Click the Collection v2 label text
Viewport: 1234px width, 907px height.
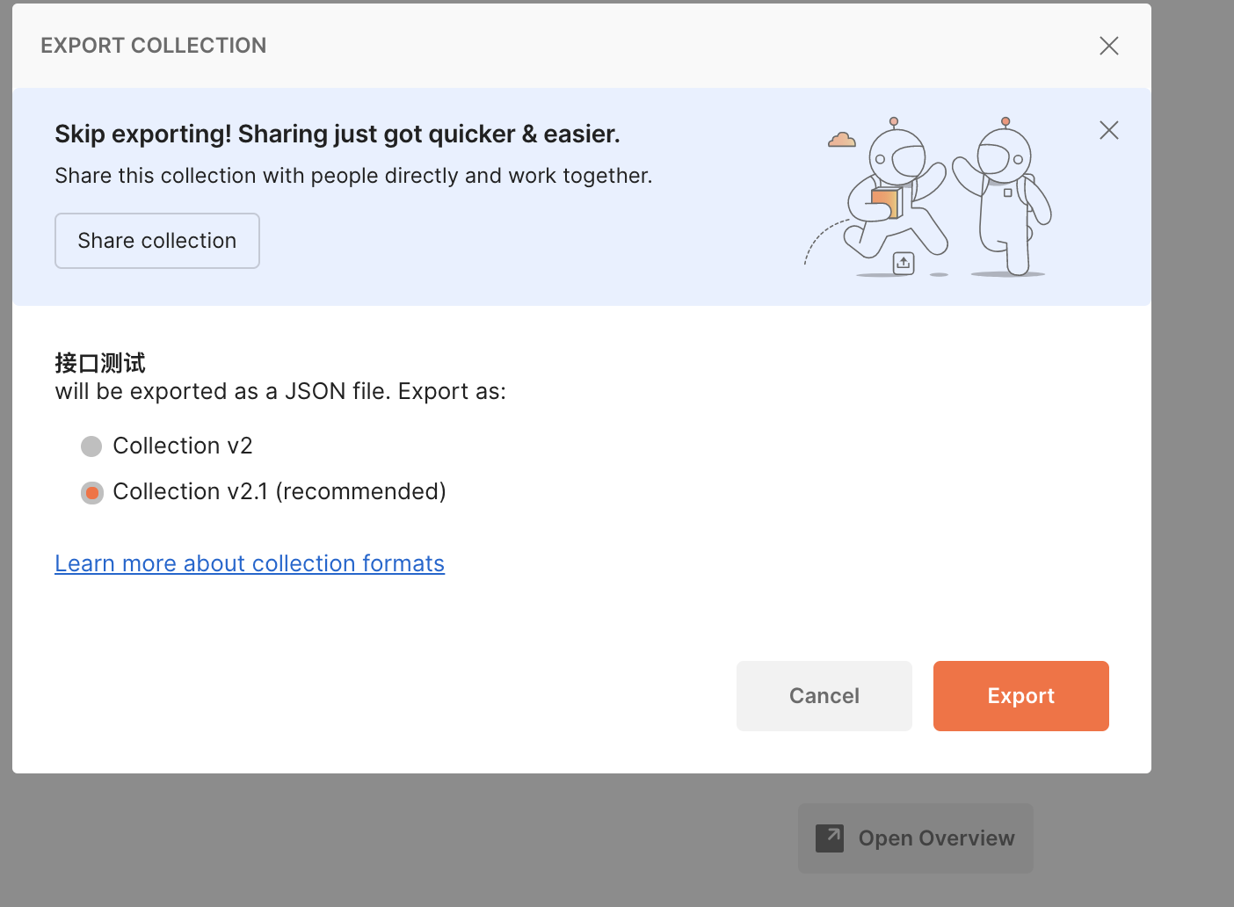183,446
